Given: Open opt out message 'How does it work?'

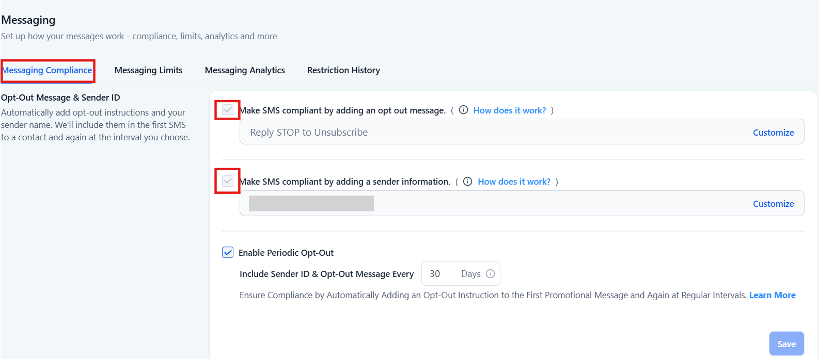Looking at the screenshot, I should pos(510,110).
